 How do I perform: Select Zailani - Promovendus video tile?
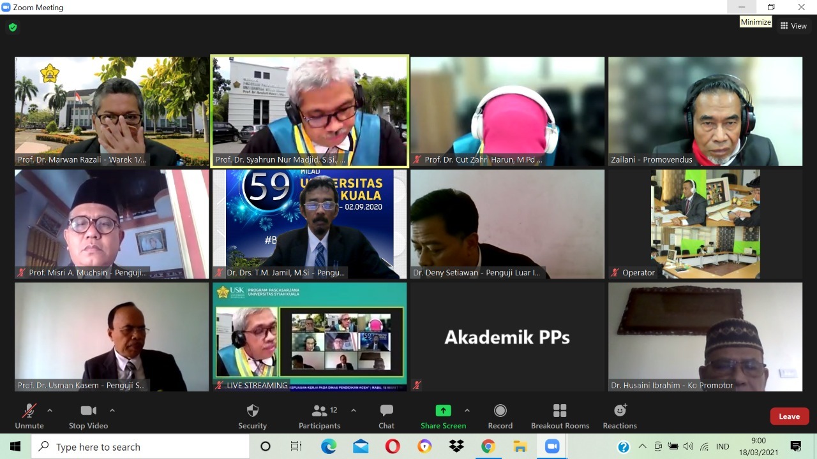click(x=705, y=112)
